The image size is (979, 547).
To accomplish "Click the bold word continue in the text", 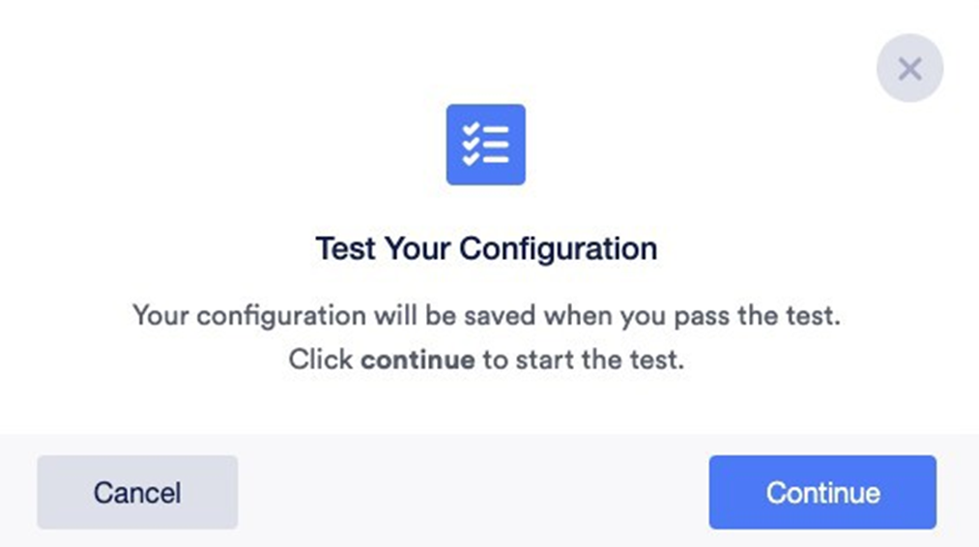I will pos(418,360).
